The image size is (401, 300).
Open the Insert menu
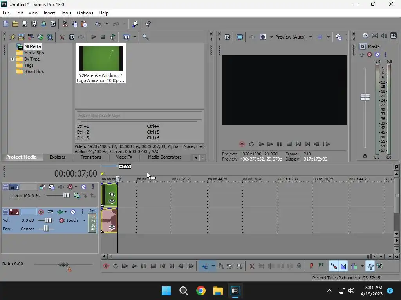pyautogui.click(x=49, y=13)
